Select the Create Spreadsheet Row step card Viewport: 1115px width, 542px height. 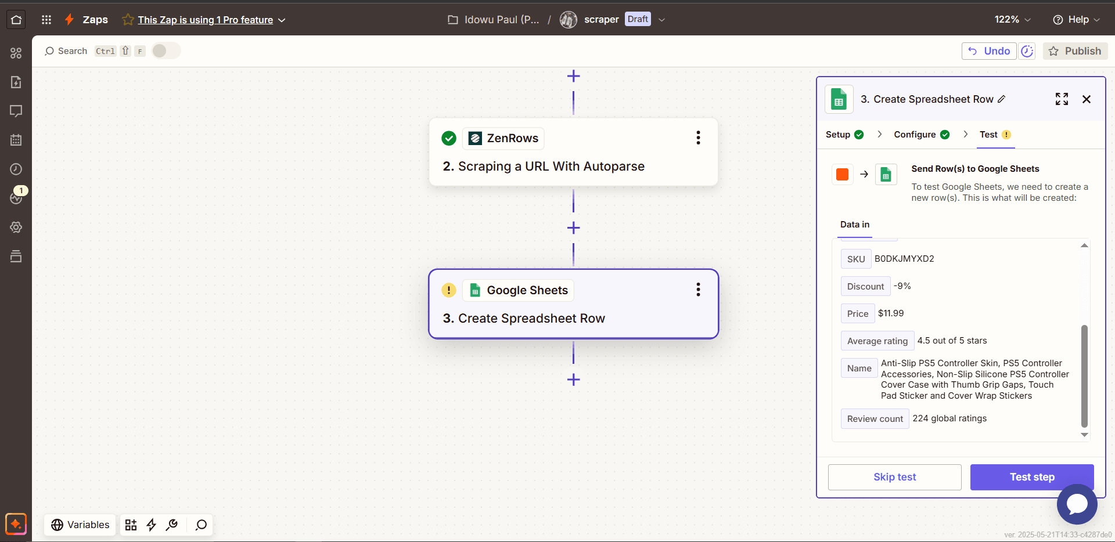pyautogui.click(x=573, y=304)
